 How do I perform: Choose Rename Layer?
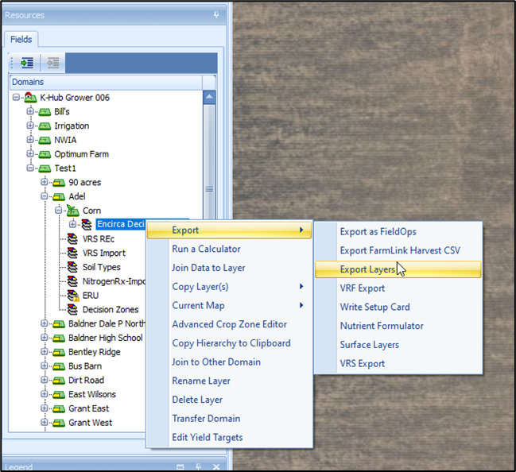coord(229,381)
